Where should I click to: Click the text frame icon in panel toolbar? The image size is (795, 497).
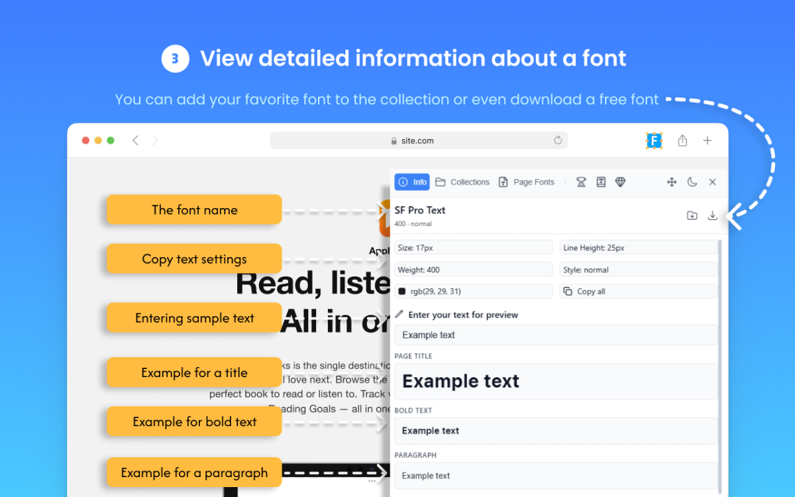point(601,182)
